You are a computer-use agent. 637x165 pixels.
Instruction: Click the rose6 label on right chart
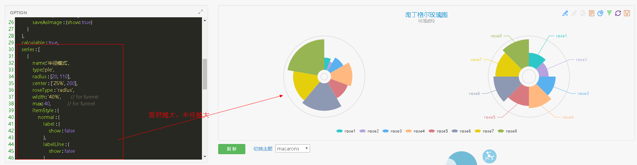point(474,94)
